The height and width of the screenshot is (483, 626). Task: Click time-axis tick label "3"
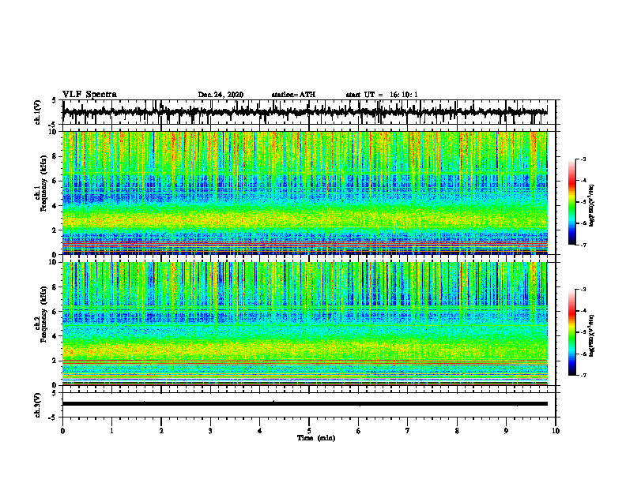click(210, 431)
